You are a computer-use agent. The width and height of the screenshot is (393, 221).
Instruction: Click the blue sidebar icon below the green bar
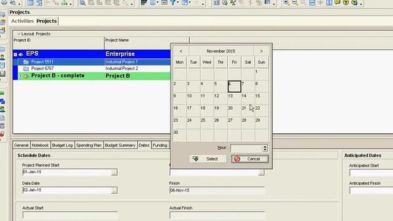(x=2, y=101)
